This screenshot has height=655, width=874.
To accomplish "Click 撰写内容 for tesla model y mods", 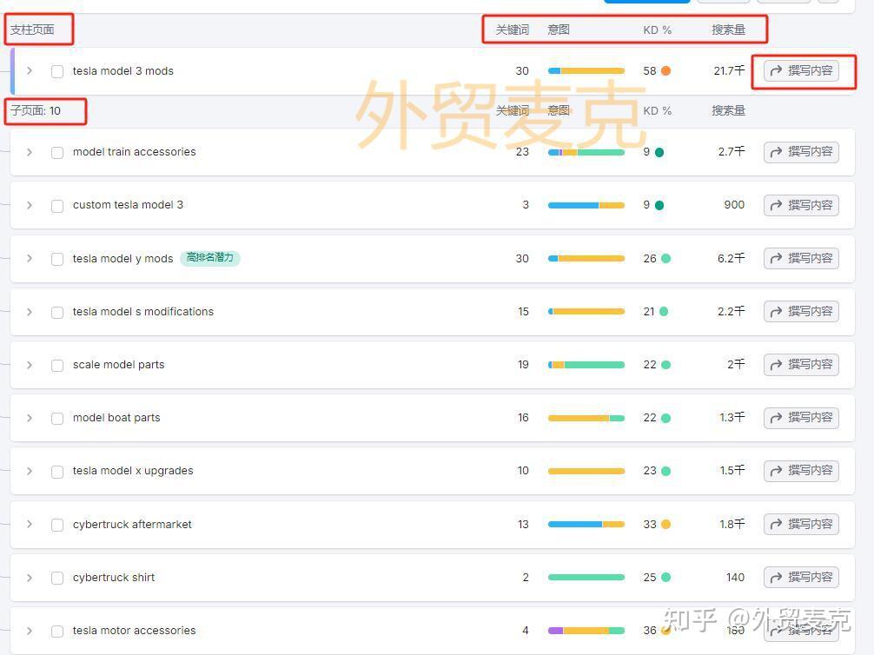I will 801,259.
